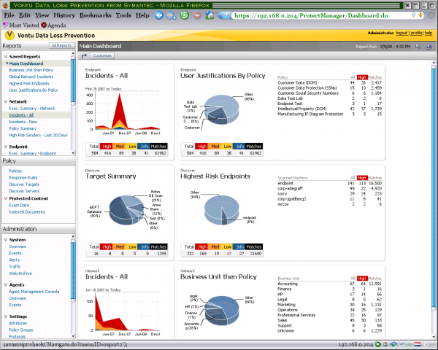Collapse the Protected Content section
438x350 pixels.
click(6, 198)
